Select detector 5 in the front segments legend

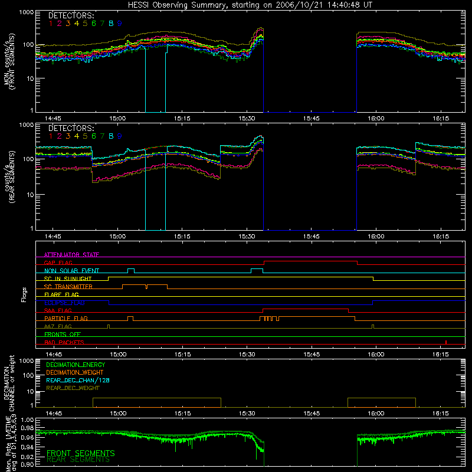(85, 24)
